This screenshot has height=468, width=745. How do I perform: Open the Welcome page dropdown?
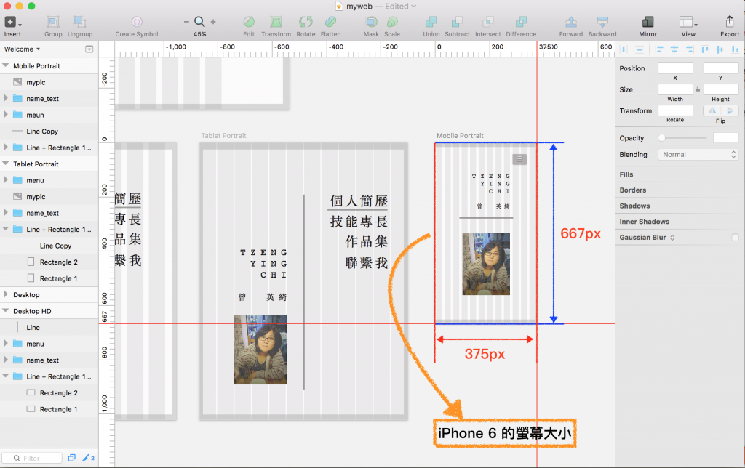(x=22, y=49)
